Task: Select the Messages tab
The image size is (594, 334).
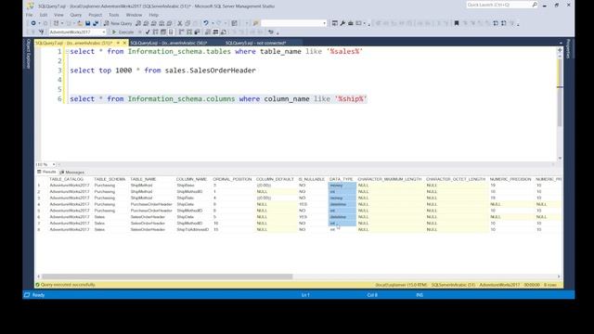Action: (x=72, y=172)
